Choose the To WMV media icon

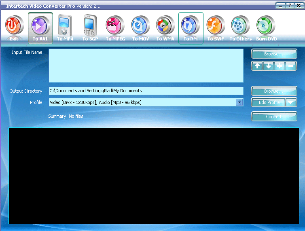(165, 26)
